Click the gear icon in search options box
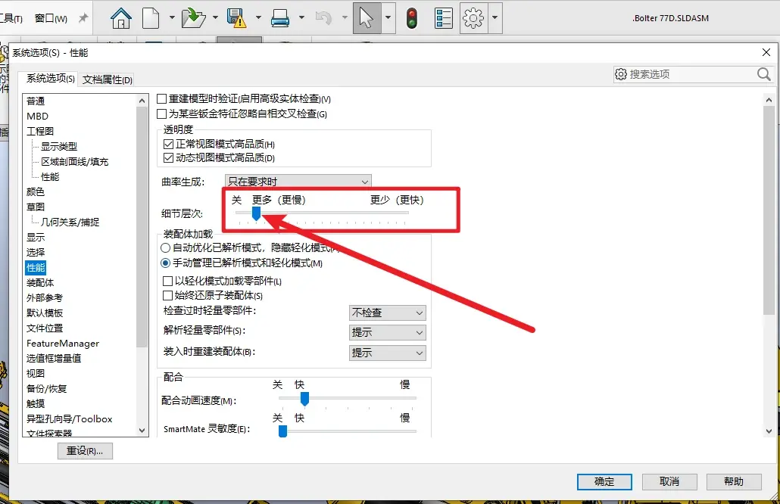780x504 pixels. pyautogui.click(x=621, y=74)
